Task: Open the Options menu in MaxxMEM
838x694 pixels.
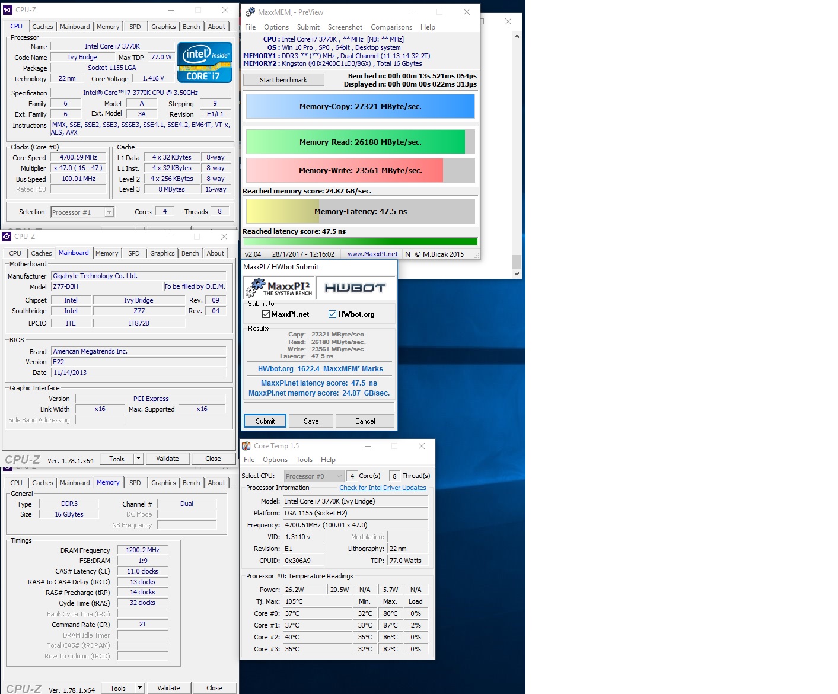Action: [276, 27]
